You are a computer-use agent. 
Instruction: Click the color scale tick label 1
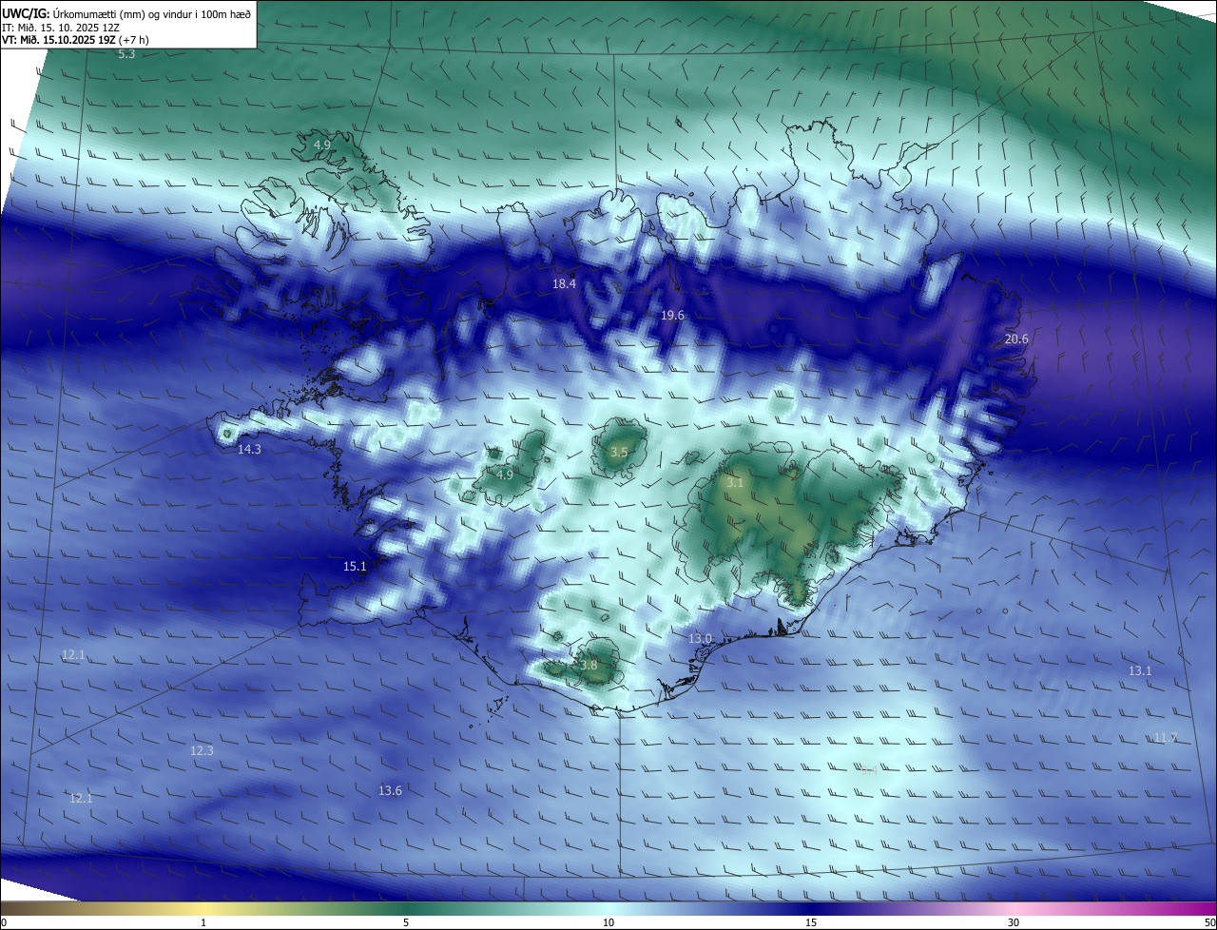(x=204, y=922)
